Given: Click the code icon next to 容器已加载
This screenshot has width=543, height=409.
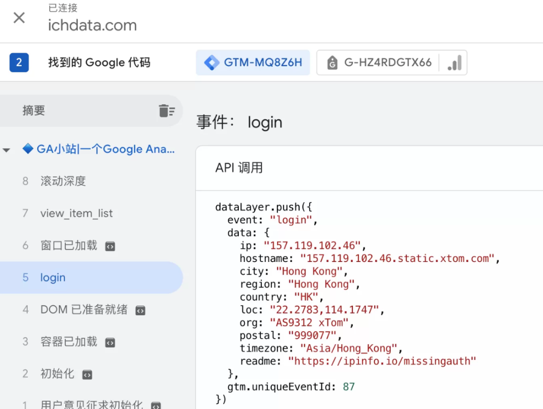Looking at the screenshot, I should [x=110, y=343].
